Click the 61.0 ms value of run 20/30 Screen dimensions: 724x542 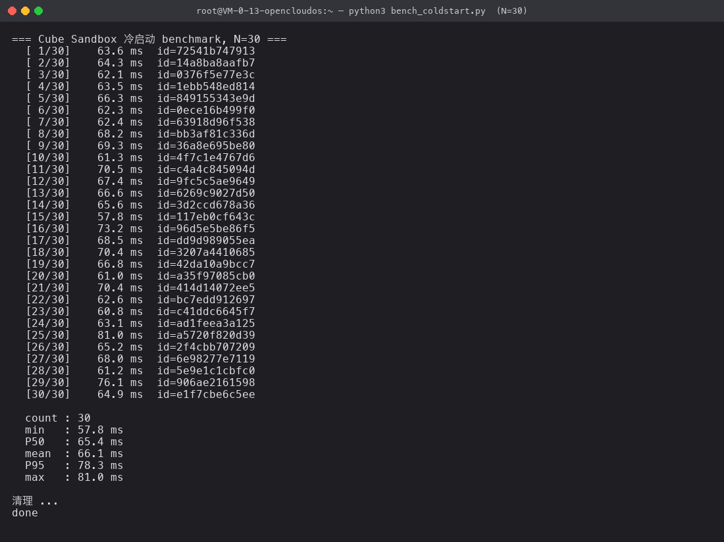120,276
